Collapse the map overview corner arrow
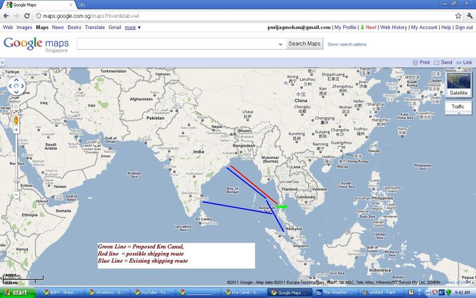This screenshot has height=298, width=476. (473, 283)
